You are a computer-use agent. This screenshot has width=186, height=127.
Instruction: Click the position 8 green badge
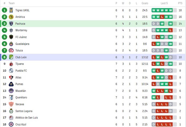[x=4, y=57]
